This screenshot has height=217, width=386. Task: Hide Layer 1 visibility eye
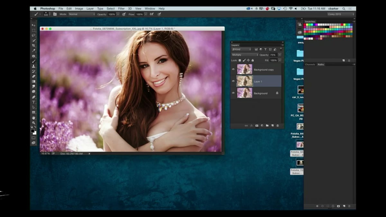coord(233,81)
